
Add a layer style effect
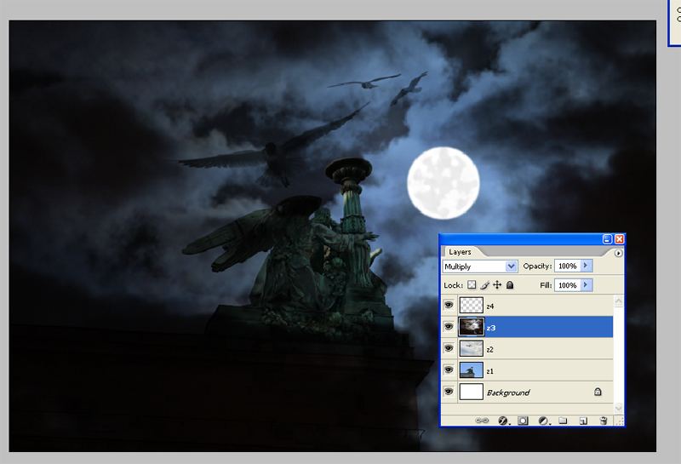click(x=503, y=421)
